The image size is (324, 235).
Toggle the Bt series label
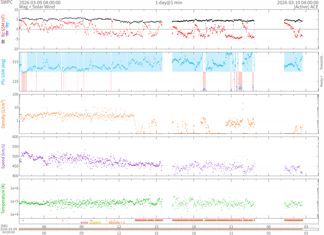pyautogui.click(x=3, y=41)
